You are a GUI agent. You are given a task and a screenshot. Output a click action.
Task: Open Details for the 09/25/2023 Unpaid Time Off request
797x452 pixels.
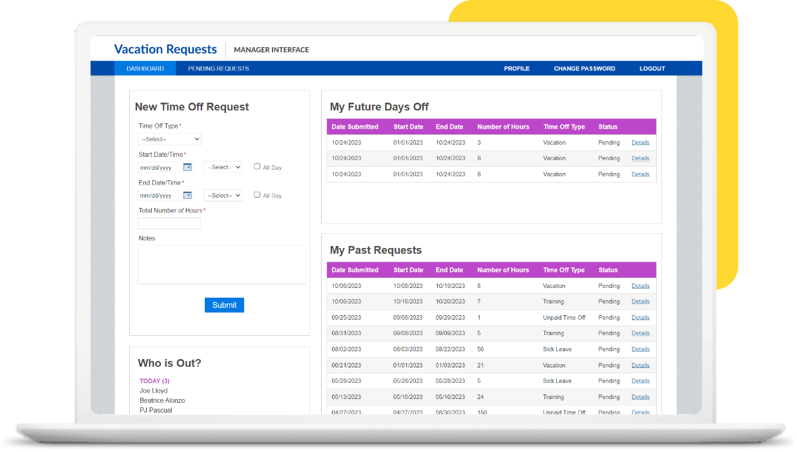click(641, 318)
